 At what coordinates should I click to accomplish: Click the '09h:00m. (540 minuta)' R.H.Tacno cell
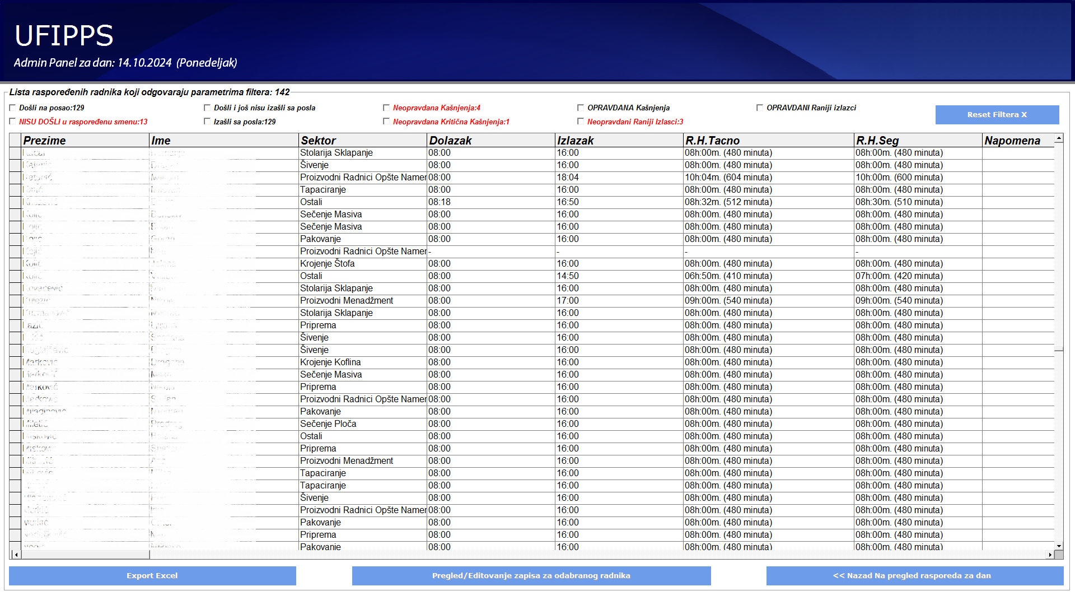coord(769,301)
